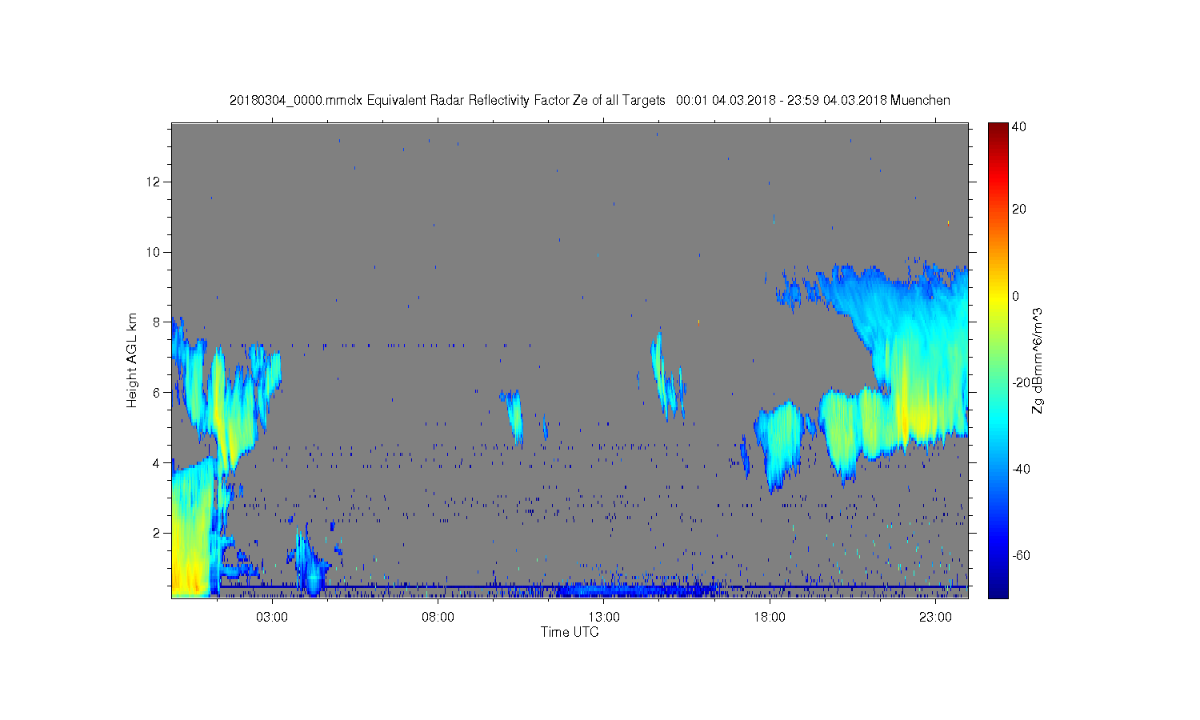Click the height tick label 8

pos(158,322)
